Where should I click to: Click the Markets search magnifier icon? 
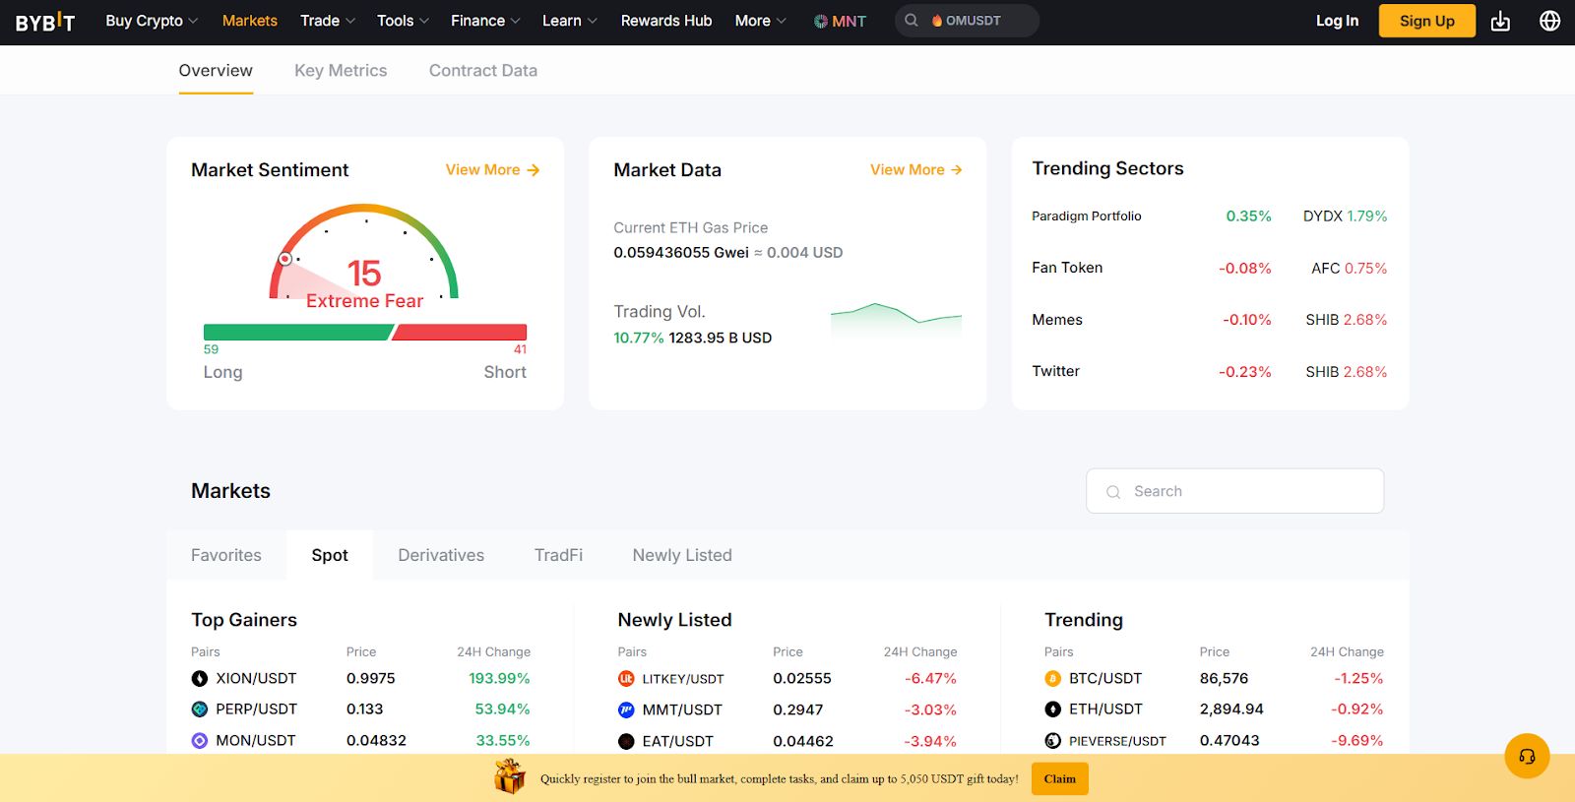pos(1113,492)
